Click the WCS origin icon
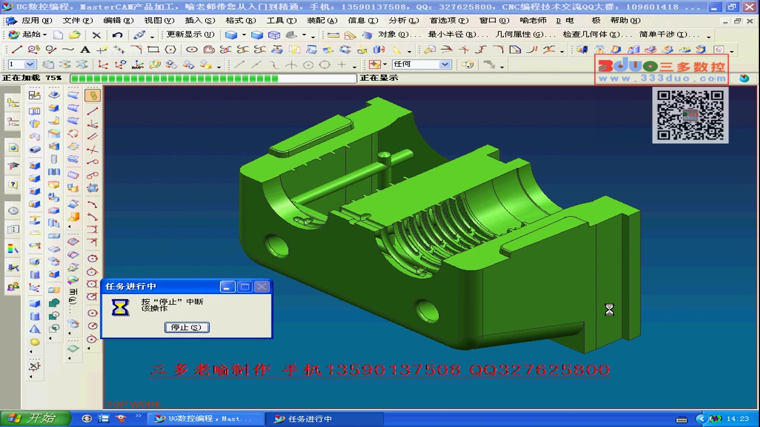760x427 pixels. point(103,64)
